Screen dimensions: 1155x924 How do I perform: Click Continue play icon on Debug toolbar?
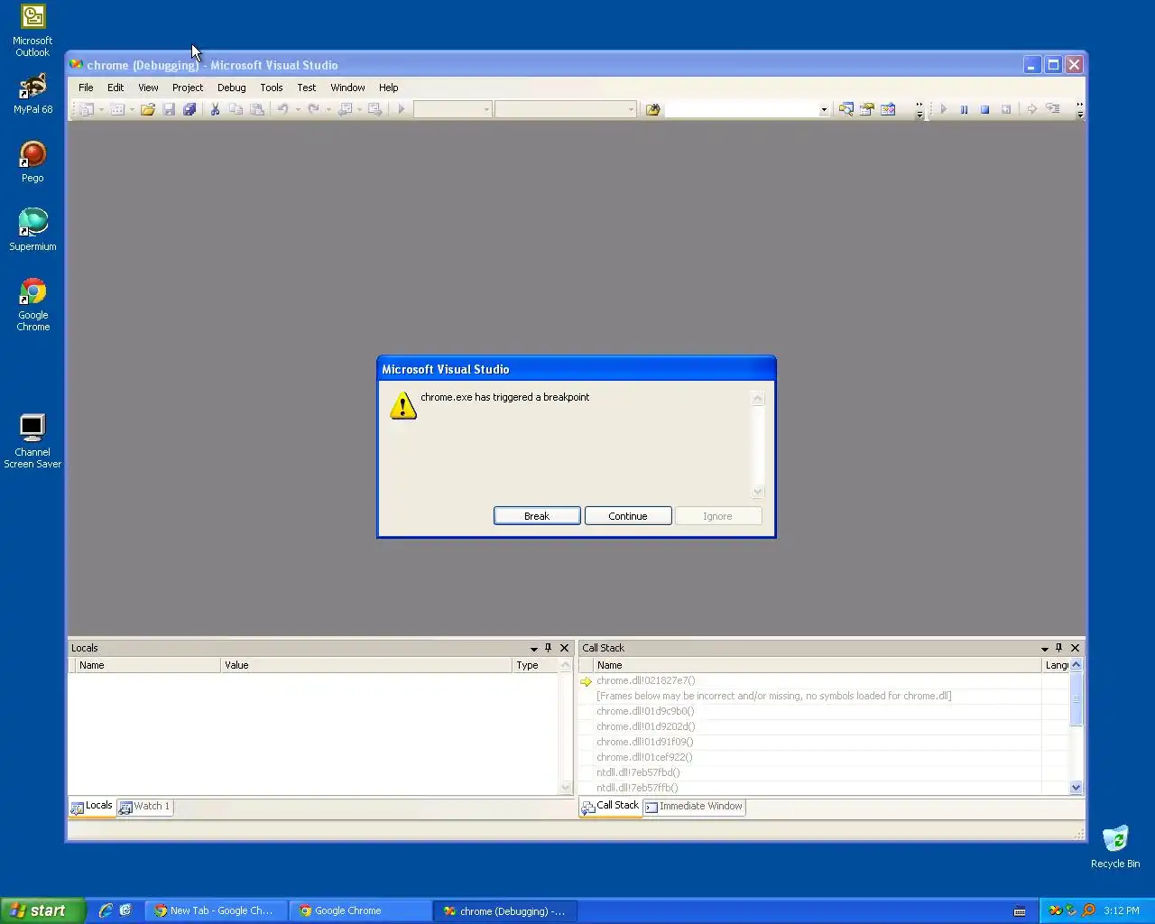[x=943, y=109]
